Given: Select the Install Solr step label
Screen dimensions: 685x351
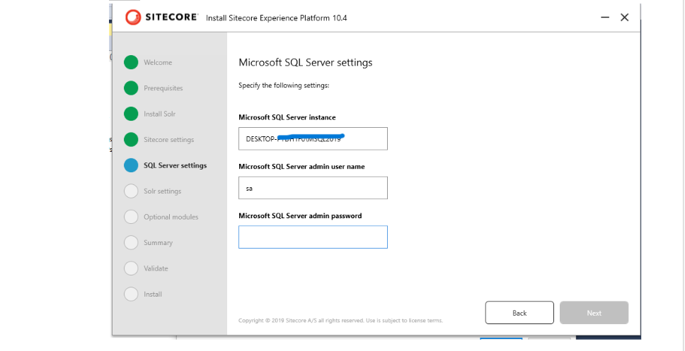Looking at the screenshot, I should click(159, 114).
